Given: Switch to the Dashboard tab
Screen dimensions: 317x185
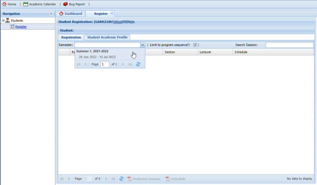Looking at the screenshot, I should pos(70,14).
